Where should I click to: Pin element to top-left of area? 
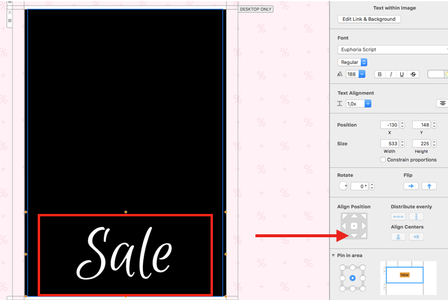(342, 268)
